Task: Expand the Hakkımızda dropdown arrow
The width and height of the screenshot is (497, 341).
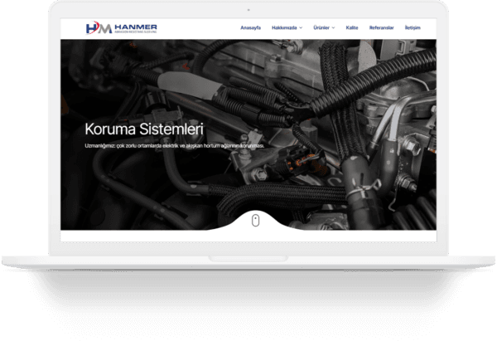Action: coord(302,27)
